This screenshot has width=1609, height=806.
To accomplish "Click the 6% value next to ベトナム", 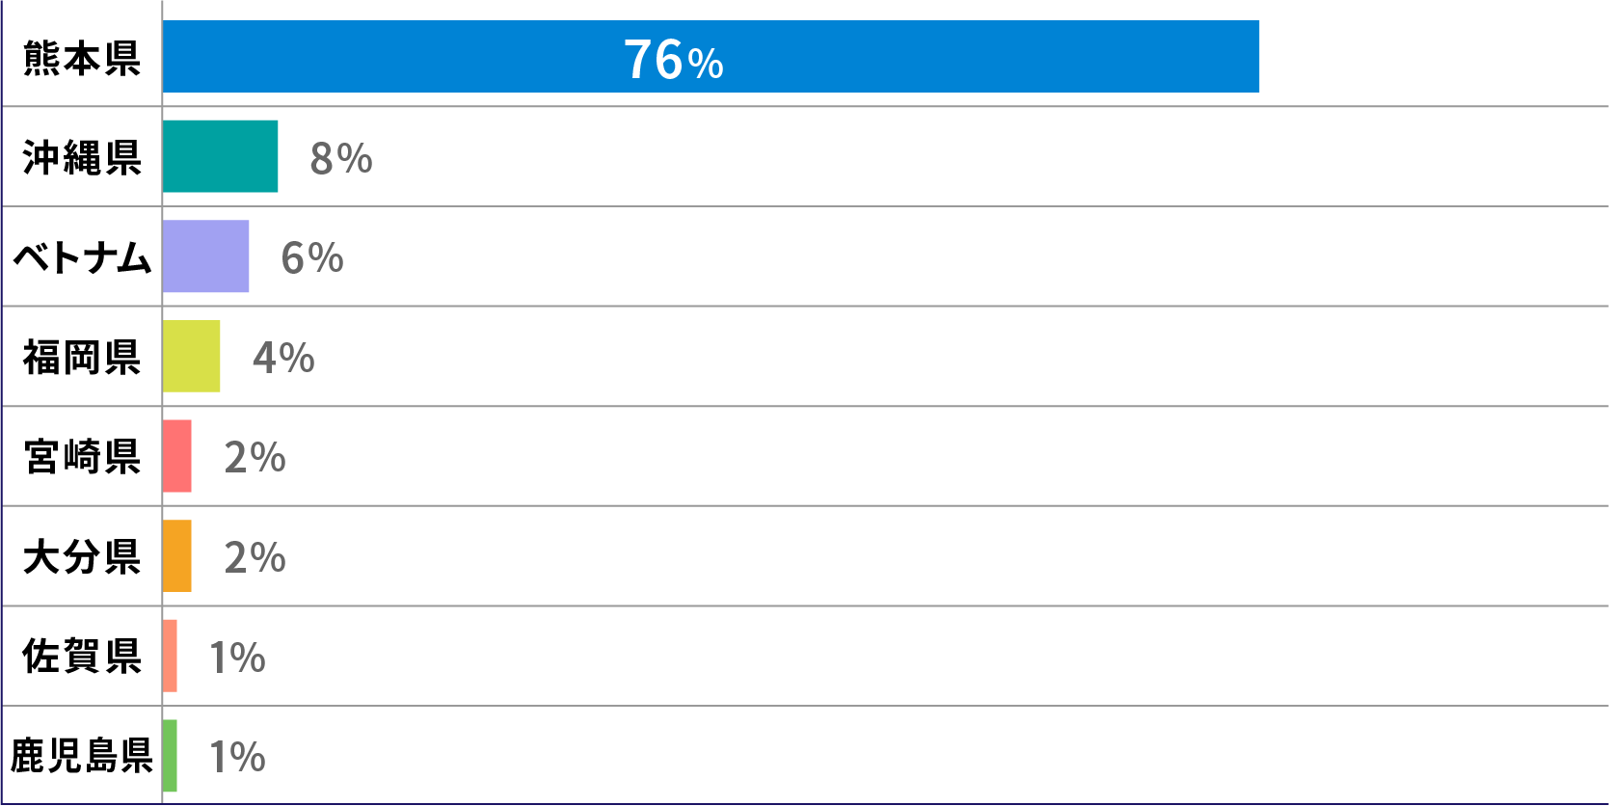I will click(x=312, y=258).
